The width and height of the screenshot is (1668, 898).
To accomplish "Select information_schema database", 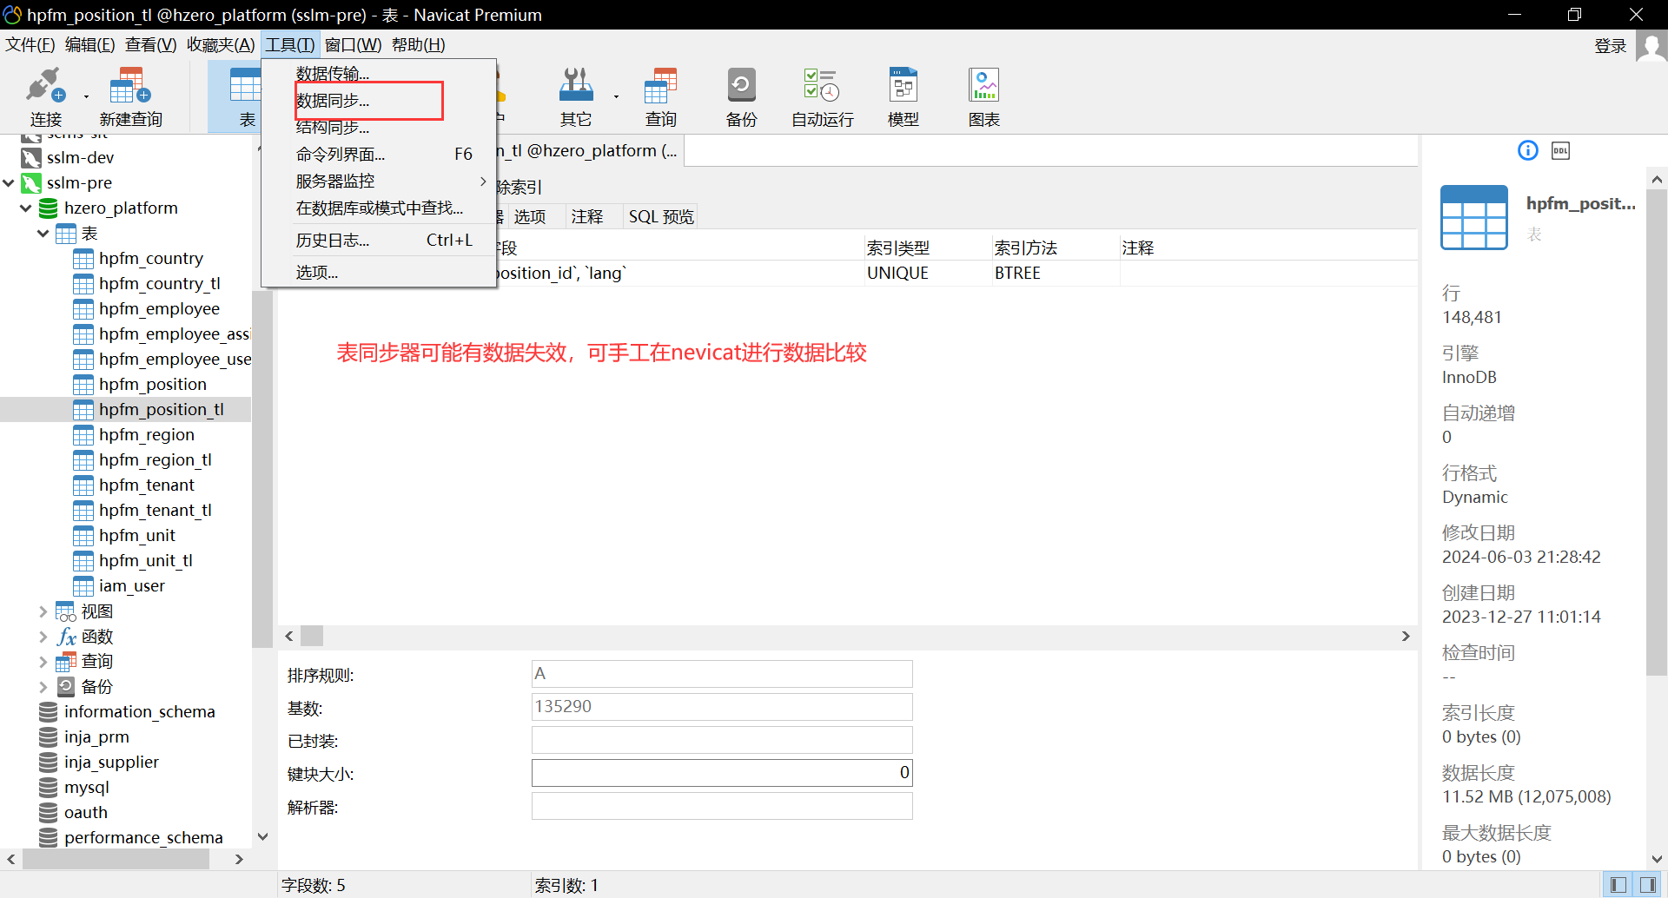I will (x=139, y=711).
